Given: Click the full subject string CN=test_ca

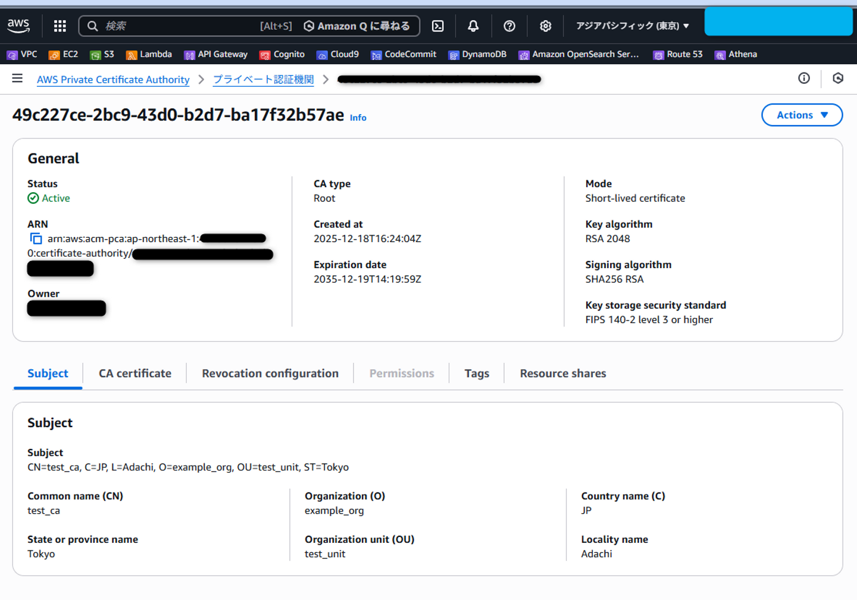Looking at the screenshot, I should click(x=188, y=467).
